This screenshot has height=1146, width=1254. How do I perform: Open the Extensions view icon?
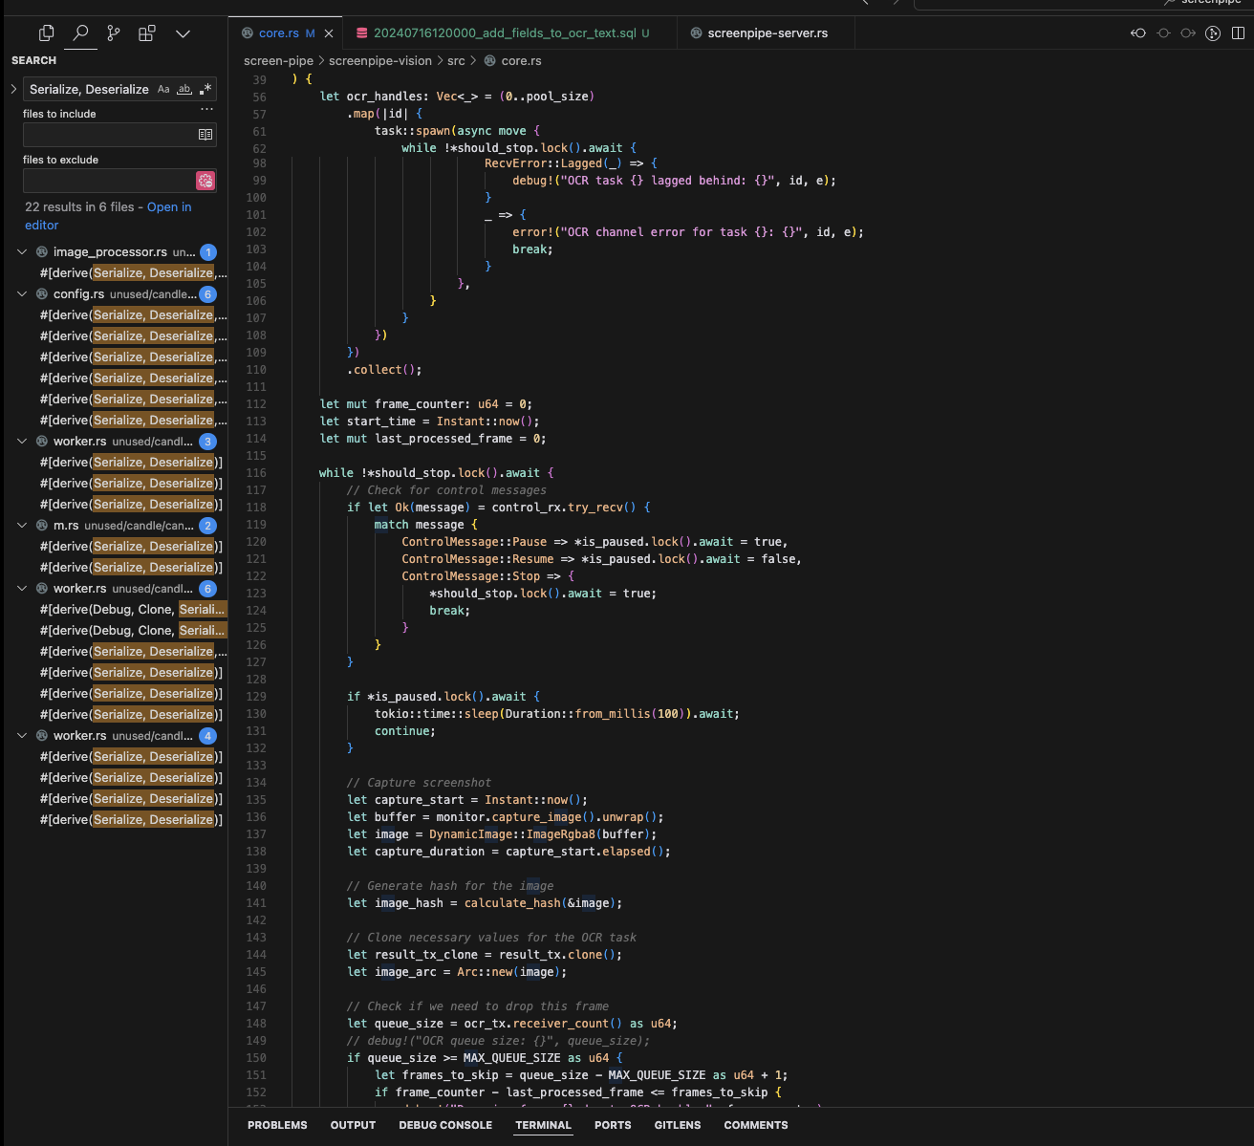[x=147, y=33]
